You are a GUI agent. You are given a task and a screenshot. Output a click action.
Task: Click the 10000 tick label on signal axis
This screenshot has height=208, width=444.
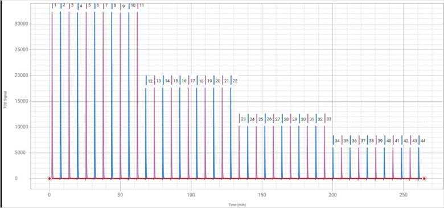pos(21,127)
